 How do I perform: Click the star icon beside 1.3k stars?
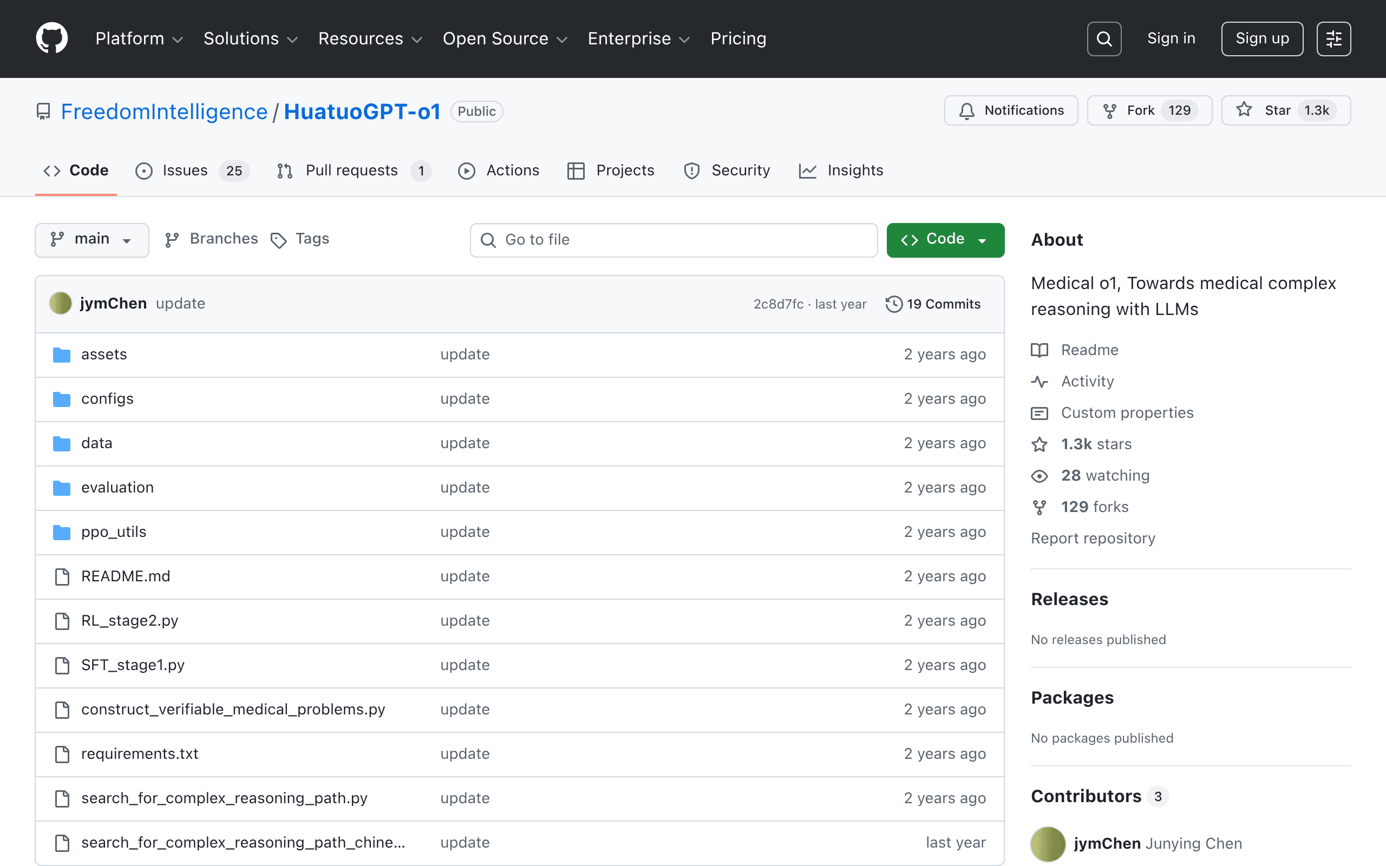point(1039,444)
